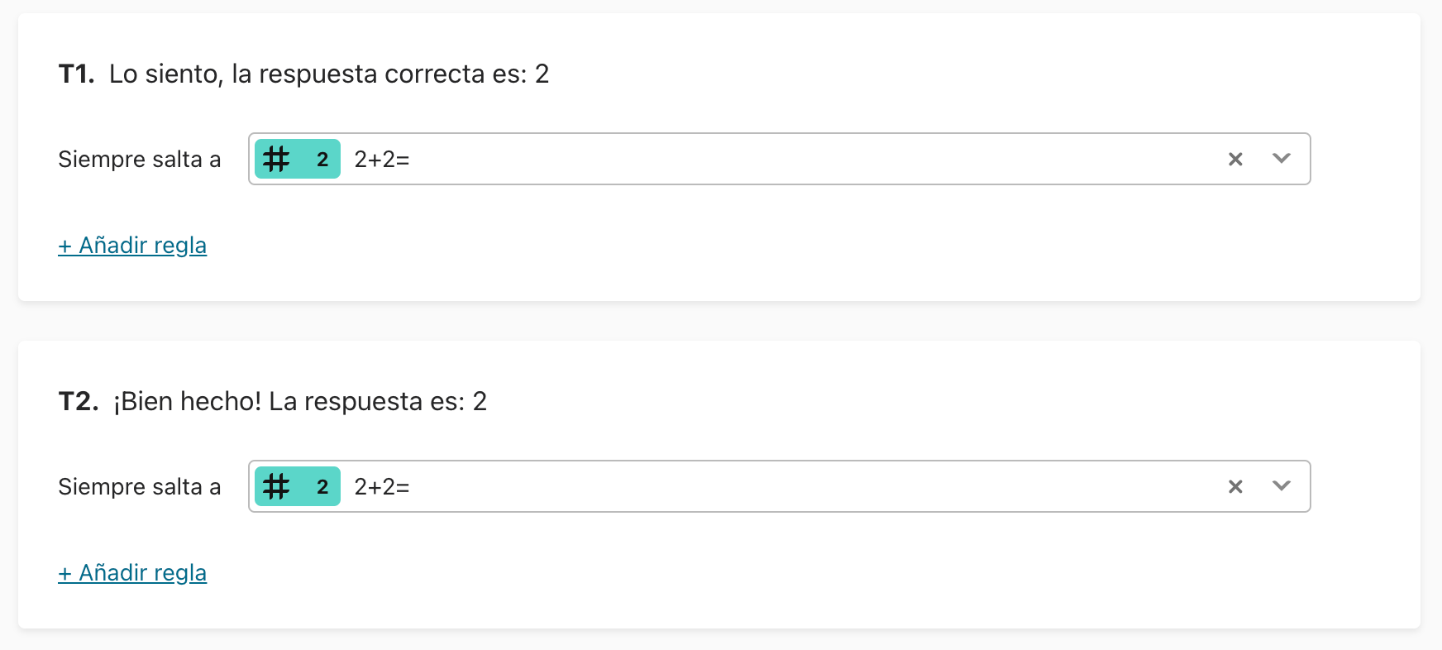1442x650 pixels.
Task: Expand the T2 jump-to dropdown chevron
Action: (x=1282, y=486)
